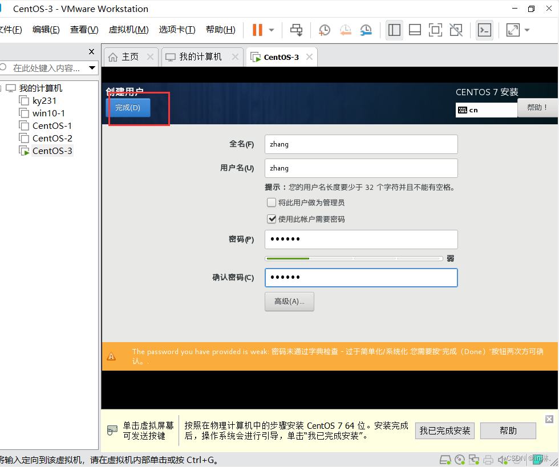Click the cn keyboard layout indicator
Screen dimensions: 559x467
pos(486,110)
